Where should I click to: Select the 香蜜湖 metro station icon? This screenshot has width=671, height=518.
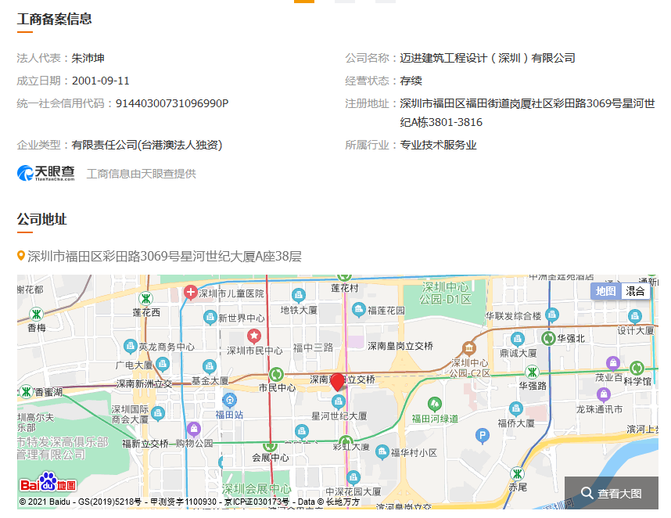[x=26, y=391]
